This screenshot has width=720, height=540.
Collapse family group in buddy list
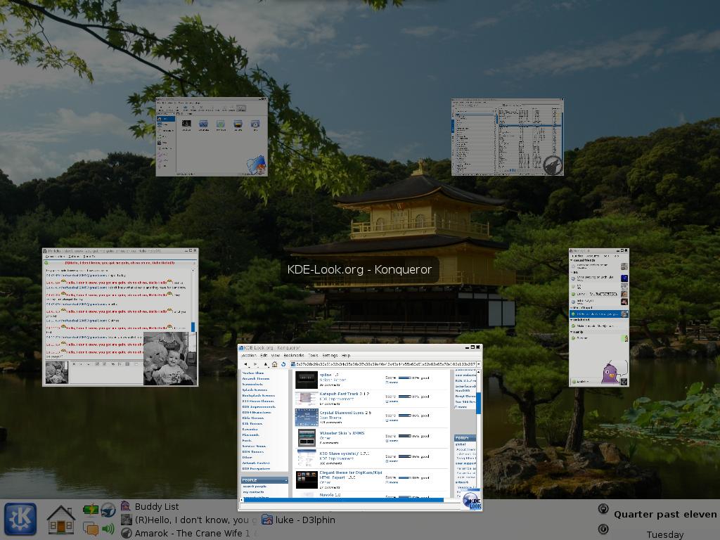click(572, 332)
